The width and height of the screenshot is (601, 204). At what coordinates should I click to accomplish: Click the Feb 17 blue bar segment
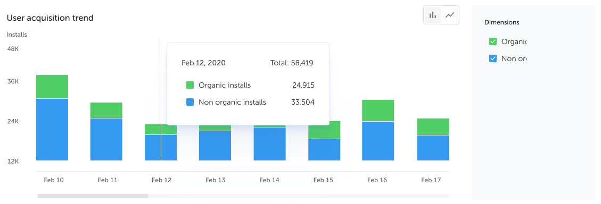pyautogui.click(x=433, y=148)
